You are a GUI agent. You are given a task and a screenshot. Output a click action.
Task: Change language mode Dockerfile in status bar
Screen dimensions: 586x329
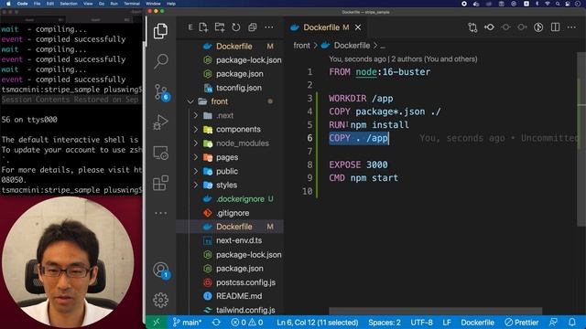point(477,323)
